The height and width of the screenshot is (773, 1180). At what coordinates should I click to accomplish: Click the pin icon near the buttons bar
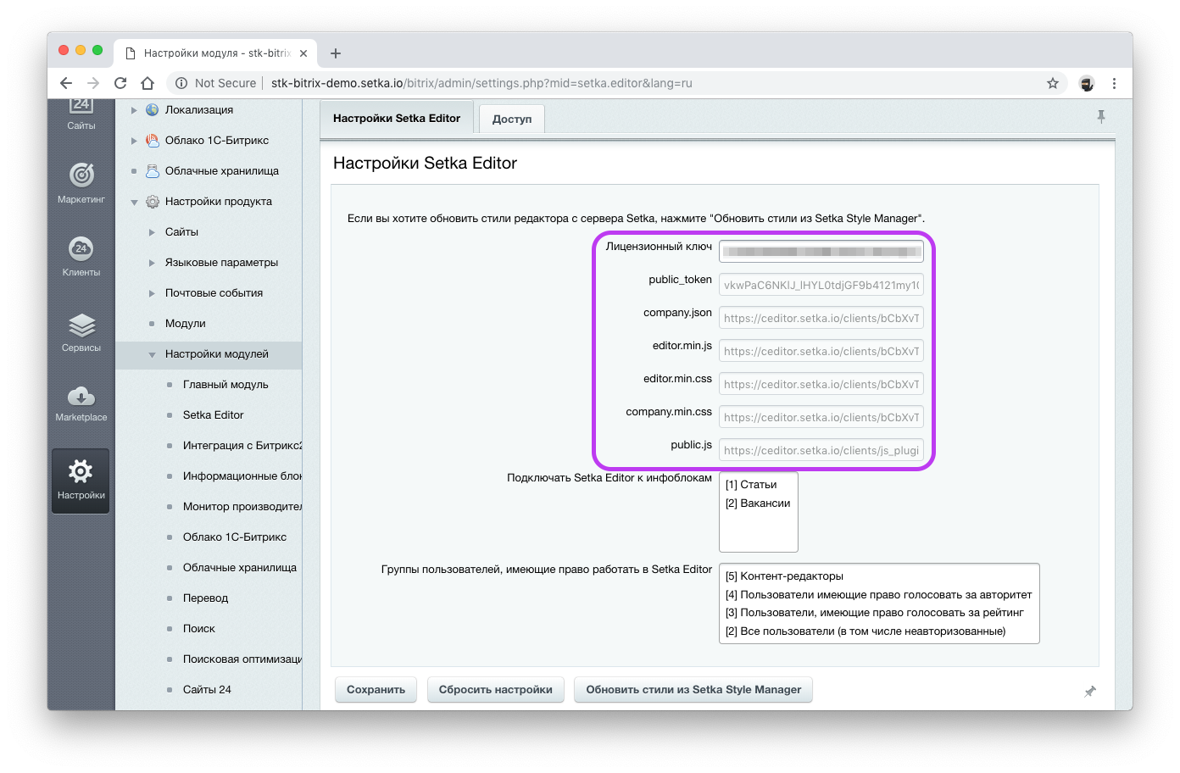[x=1090, y=692]
